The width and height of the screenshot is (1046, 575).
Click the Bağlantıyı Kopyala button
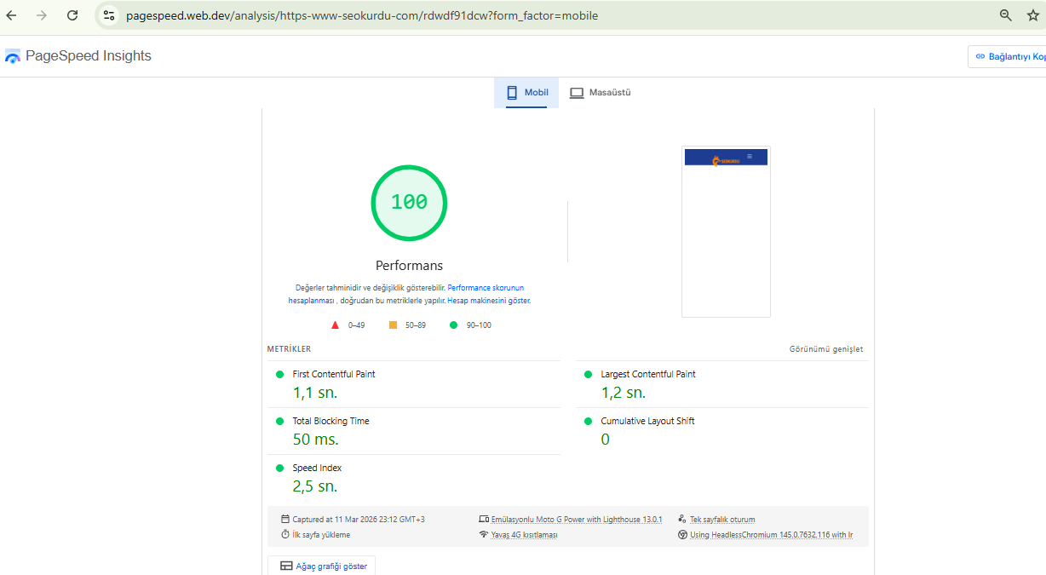coord(1009,56)
